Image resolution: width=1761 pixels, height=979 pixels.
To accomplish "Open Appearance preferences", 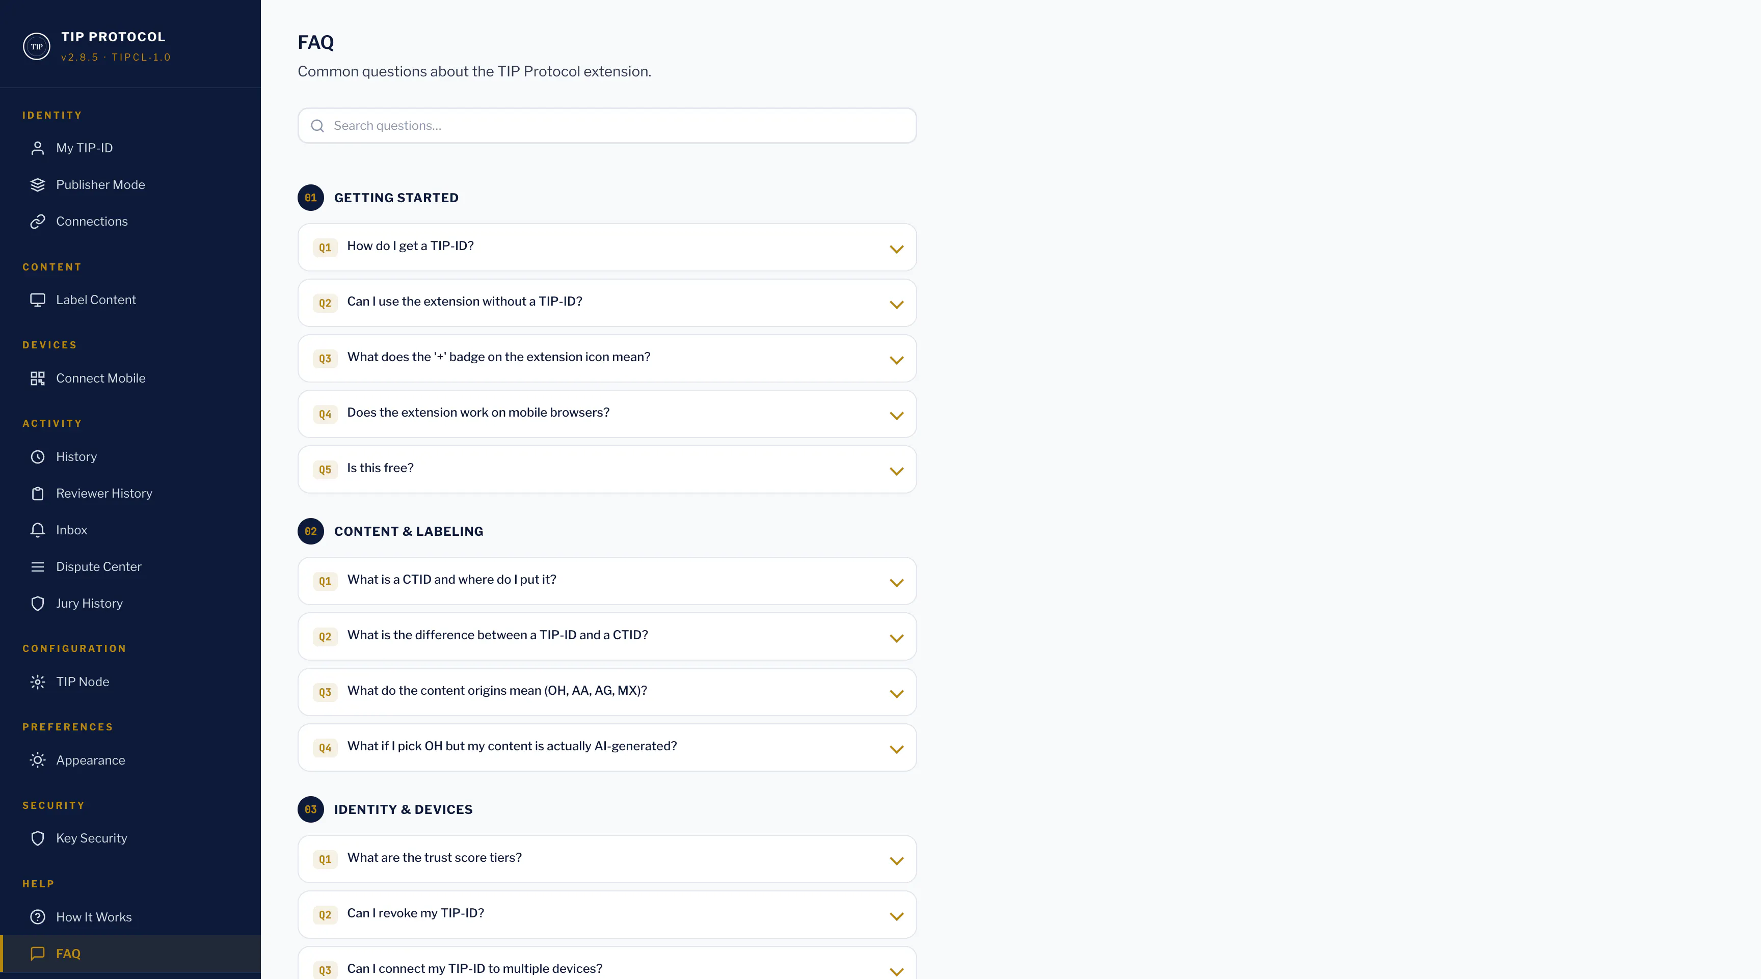I will (x=130, y=760).
